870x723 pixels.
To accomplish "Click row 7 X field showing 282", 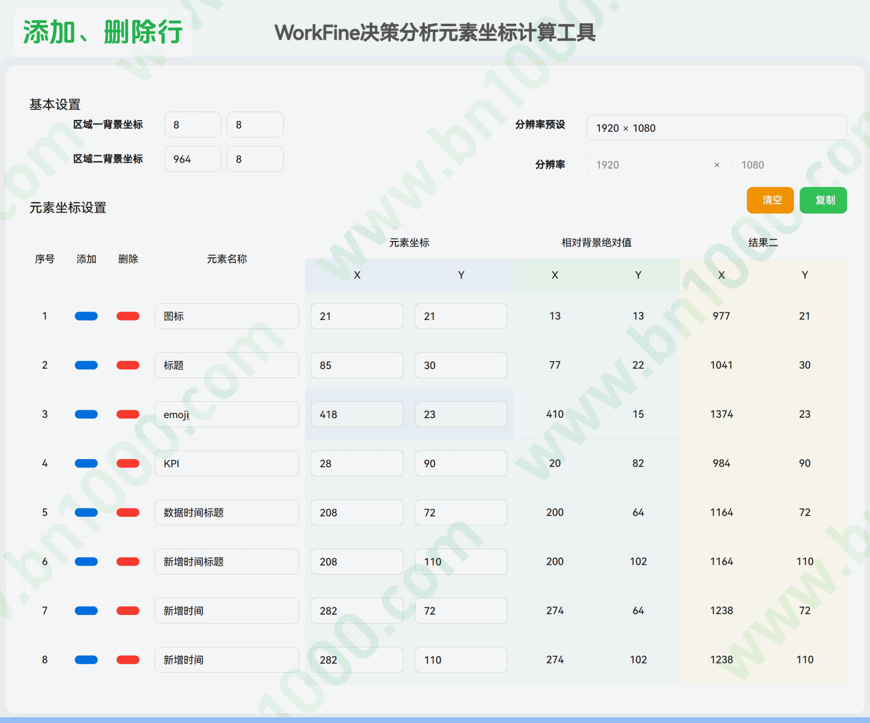I will click(x=357, y=611).
